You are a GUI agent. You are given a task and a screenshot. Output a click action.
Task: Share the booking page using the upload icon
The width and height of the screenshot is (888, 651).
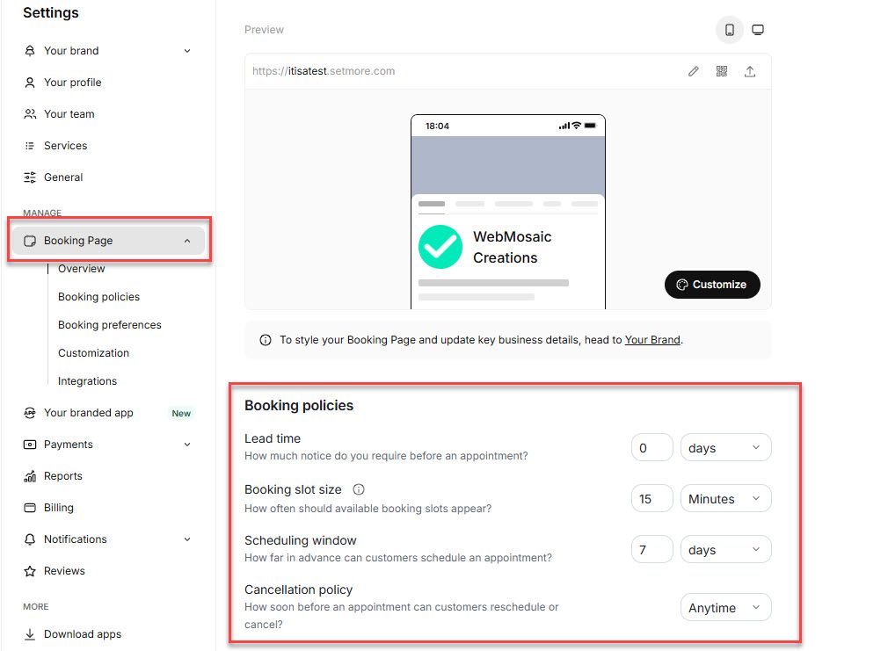coord(750,71)
